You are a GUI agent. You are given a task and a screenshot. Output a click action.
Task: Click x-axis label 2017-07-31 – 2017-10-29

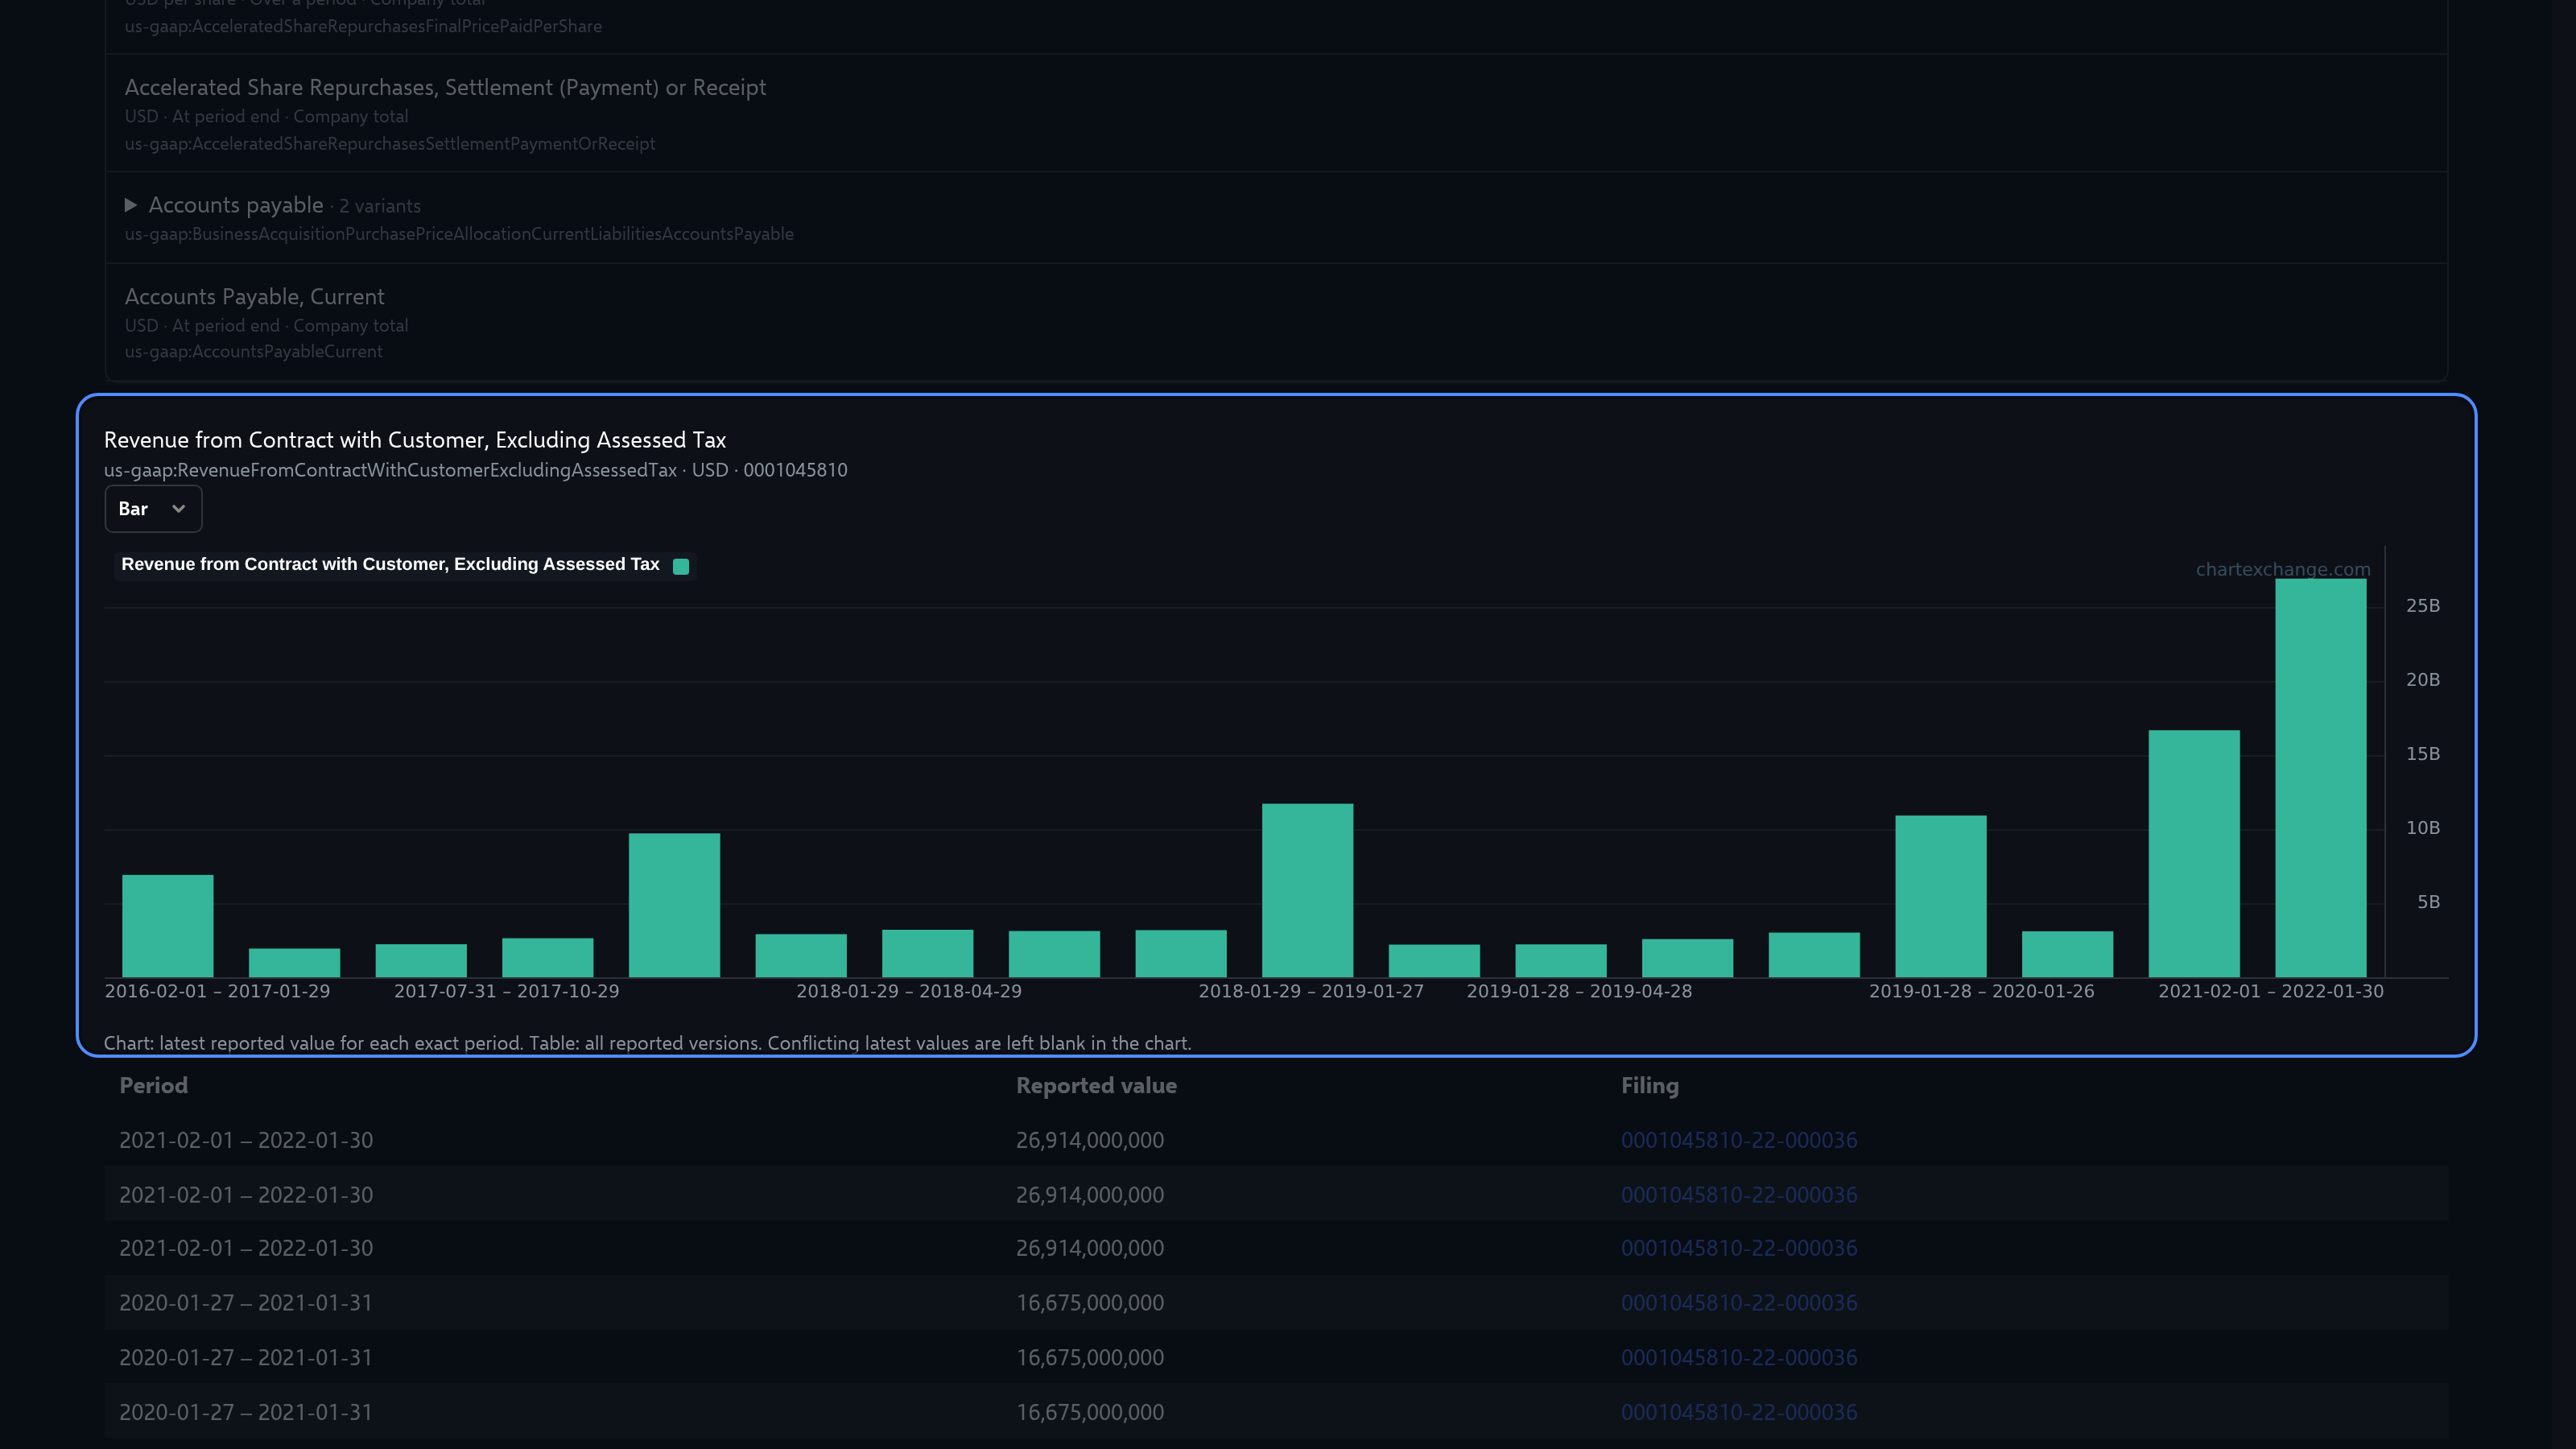506,991
